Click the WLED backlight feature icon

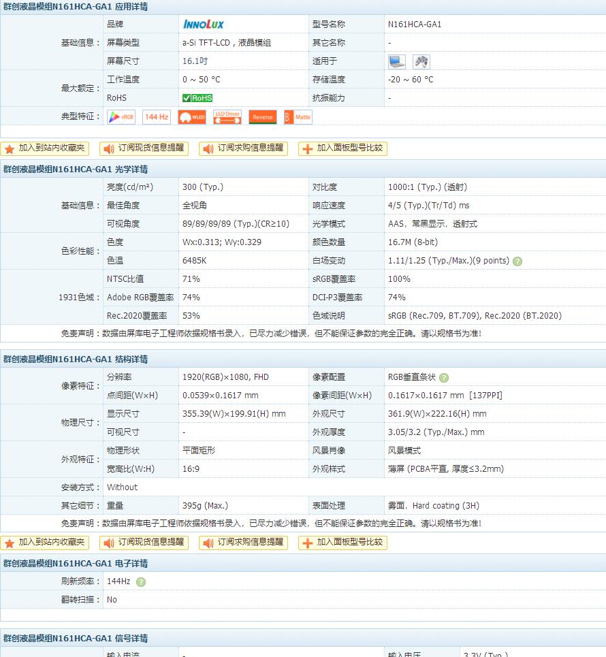(192, 117)
